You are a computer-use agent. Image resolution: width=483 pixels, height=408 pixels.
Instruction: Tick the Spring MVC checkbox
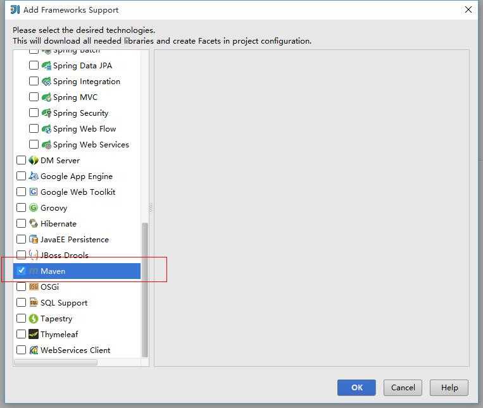(34, 97)
